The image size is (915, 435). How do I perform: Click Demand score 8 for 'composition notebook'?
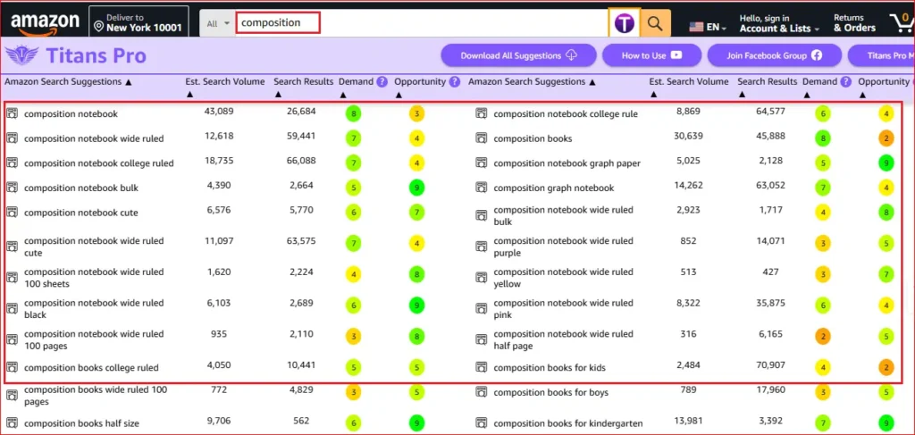click(x=353, y=113)
